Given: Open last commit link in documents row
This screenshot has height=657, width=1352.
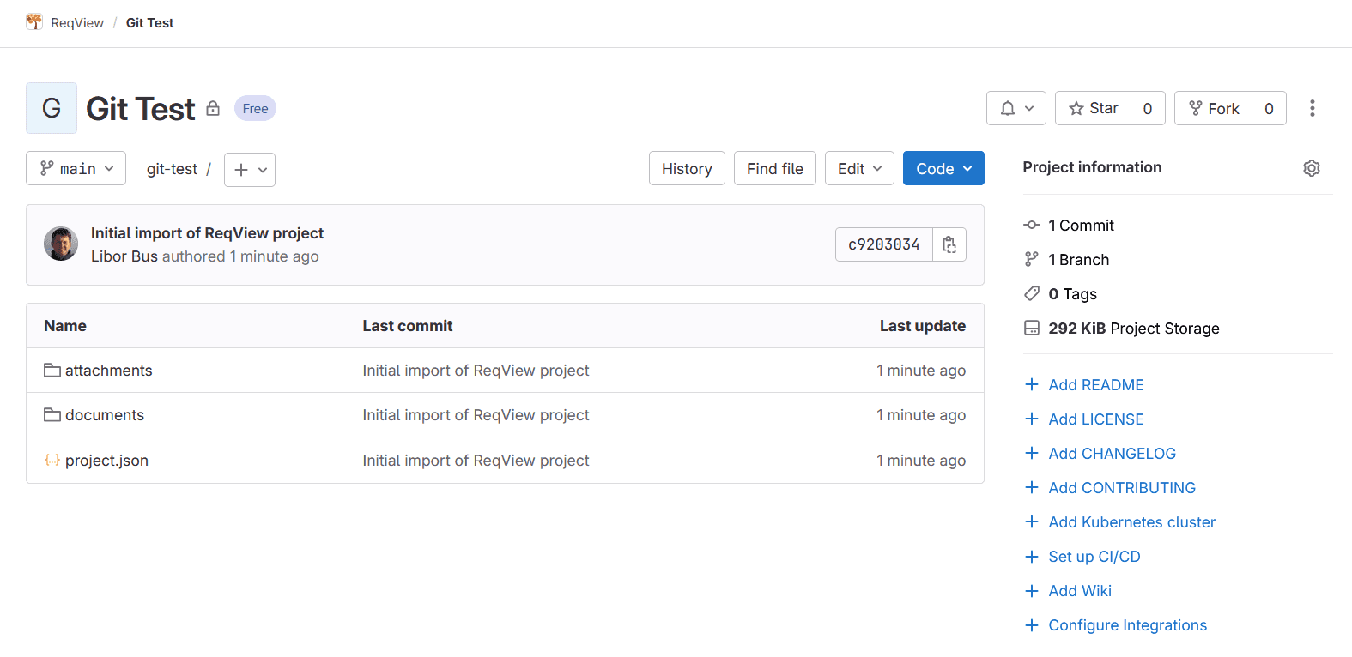Looking at the screenshot, I should click(x=476, y=415).
